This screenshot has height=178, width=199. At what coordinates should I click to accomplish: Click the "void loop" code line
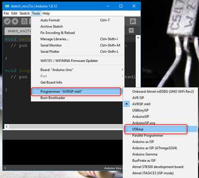pos(17,70)
